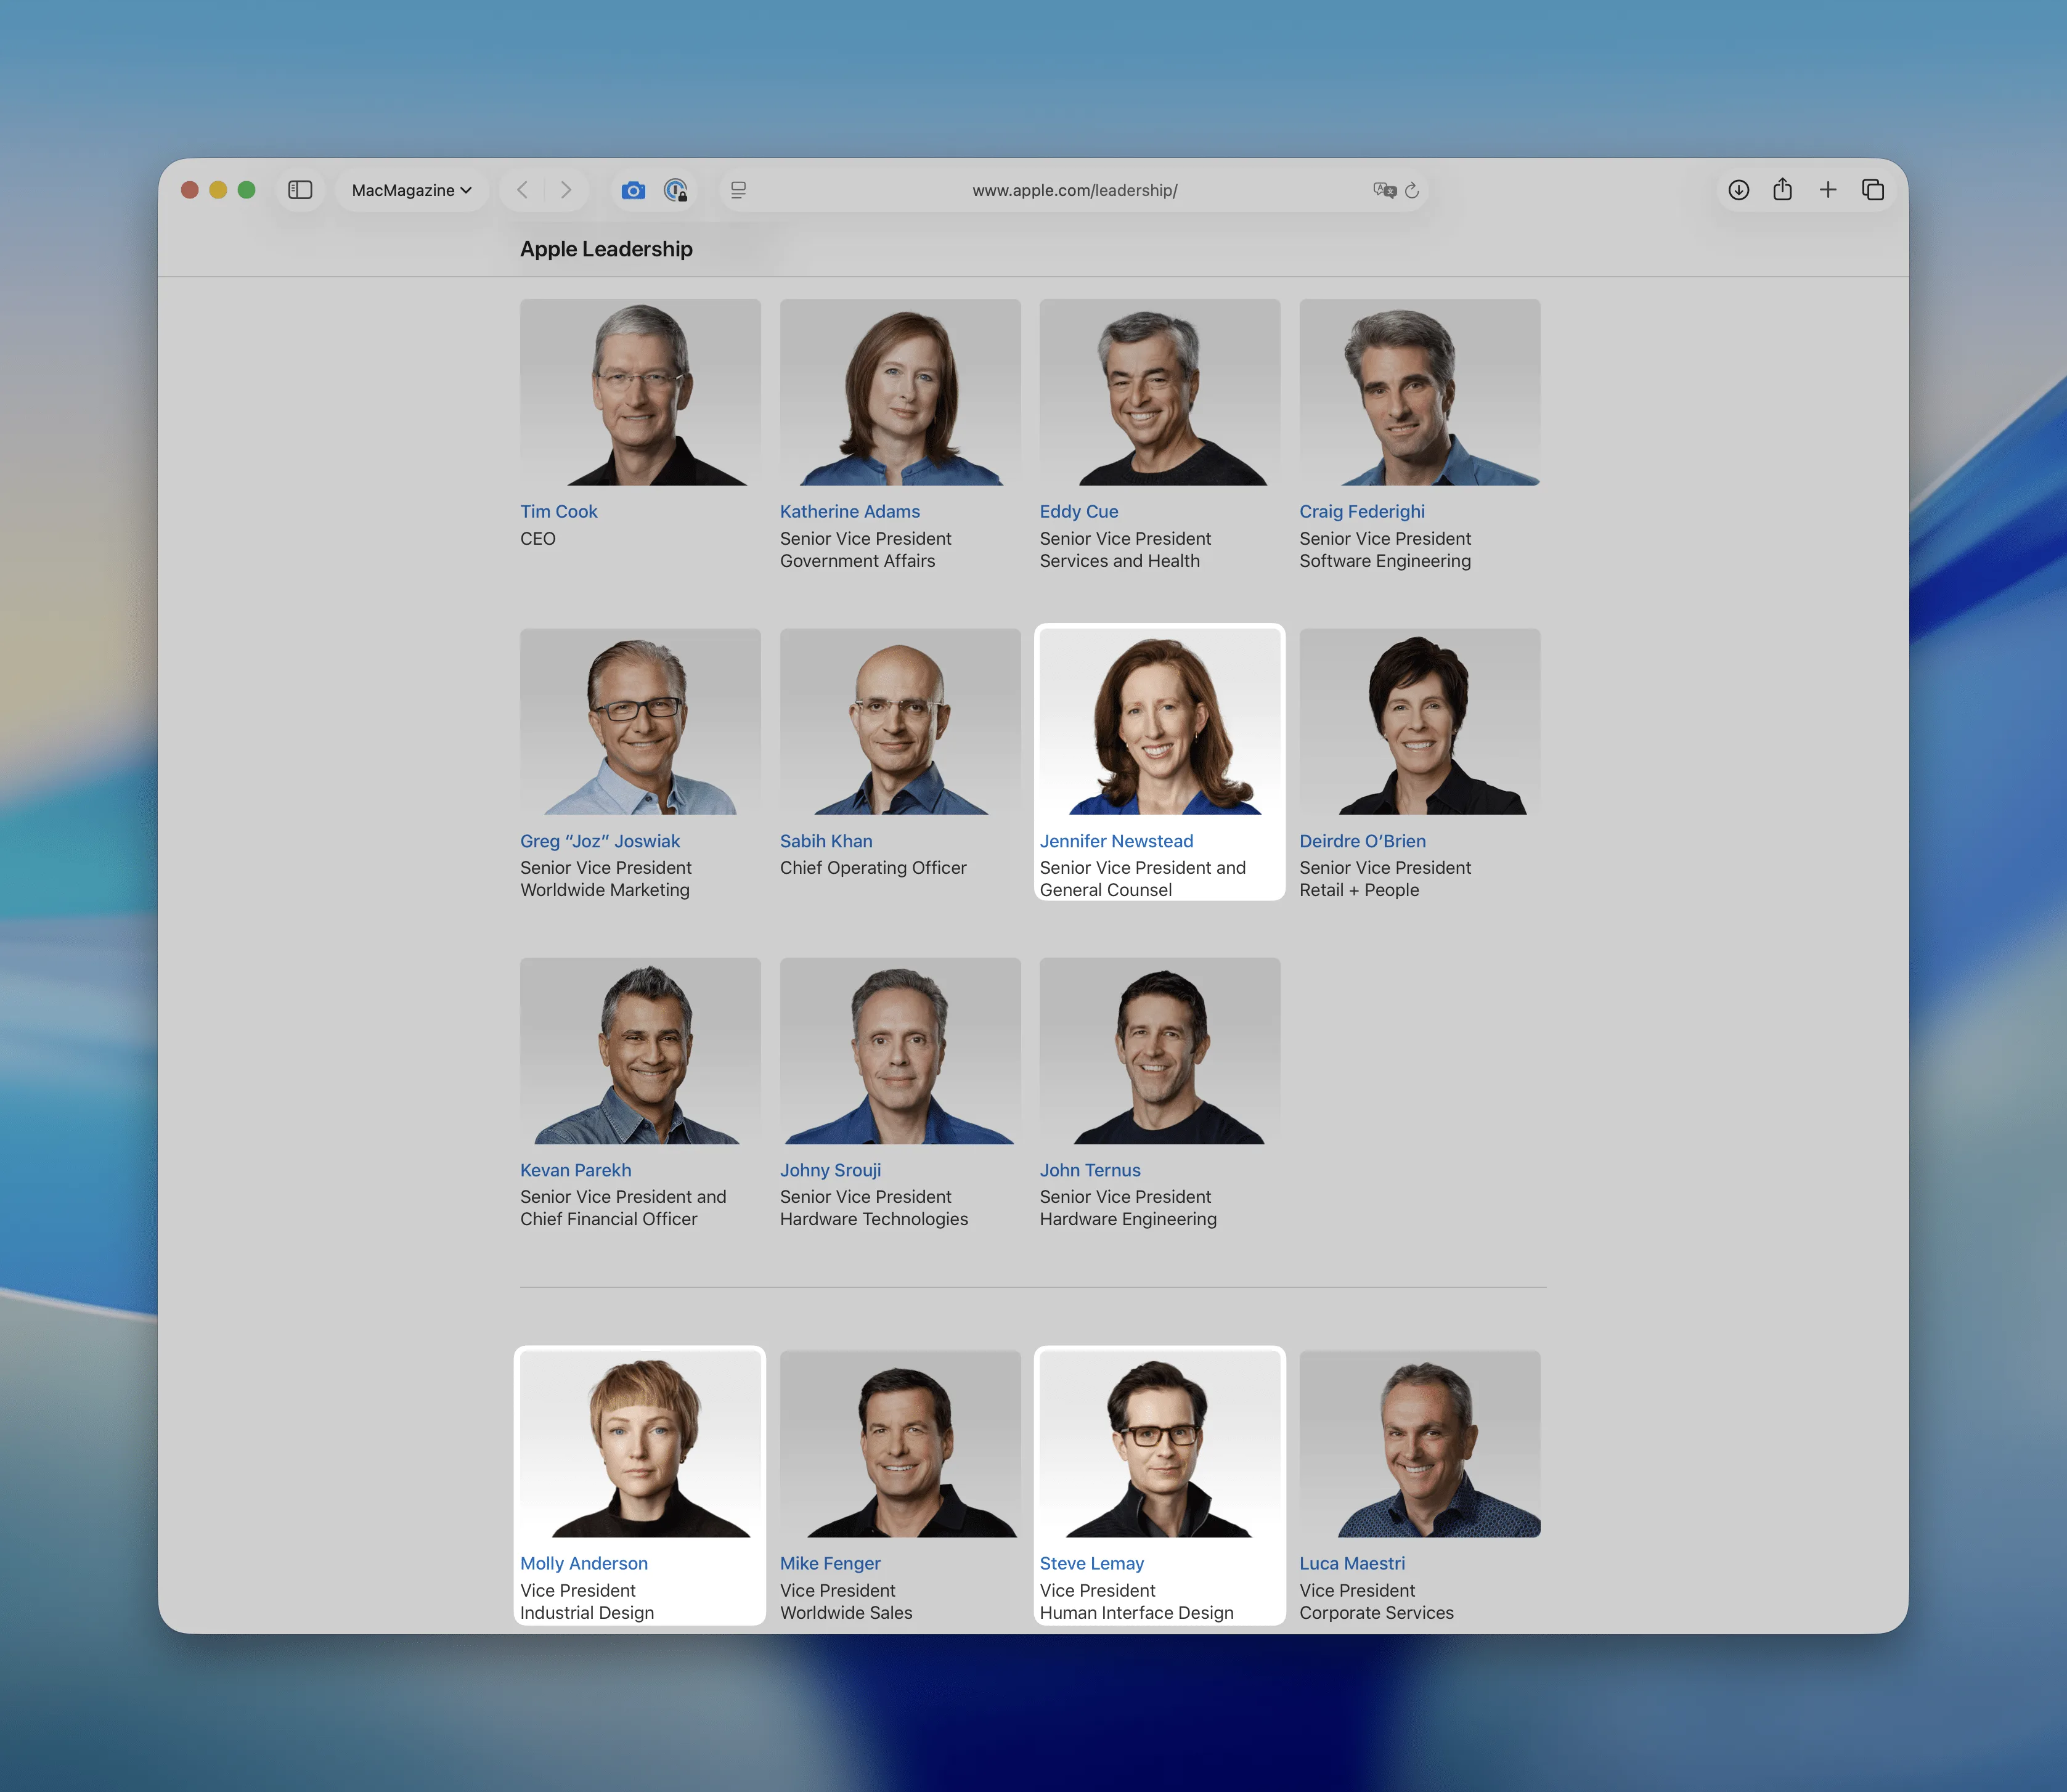
Task: Open the Share icon menu
Action: click(x=1783, y=190)
